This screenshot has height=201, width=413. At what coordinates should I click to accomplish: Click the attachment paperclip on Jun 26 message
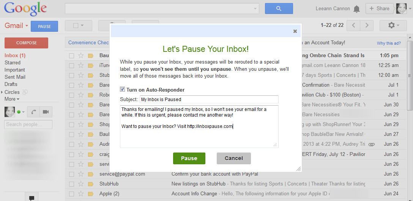[371, 144]
